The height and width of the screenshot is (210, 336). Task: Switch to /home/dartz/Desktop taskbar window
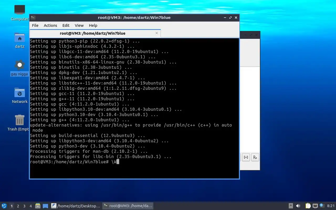pyautogui.click(x=76, y=206)
